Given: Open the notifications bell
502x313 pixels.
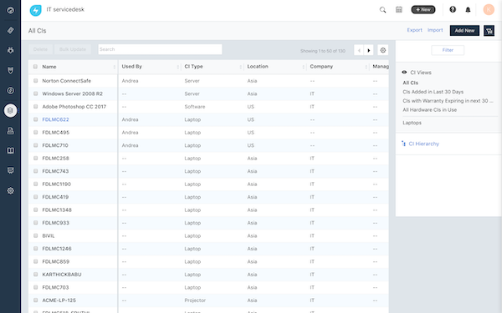Looking at the screenshot, I should coord(468,10).
